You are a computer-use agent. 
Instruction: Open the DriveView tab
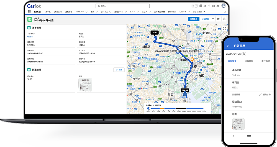(58, 12)
